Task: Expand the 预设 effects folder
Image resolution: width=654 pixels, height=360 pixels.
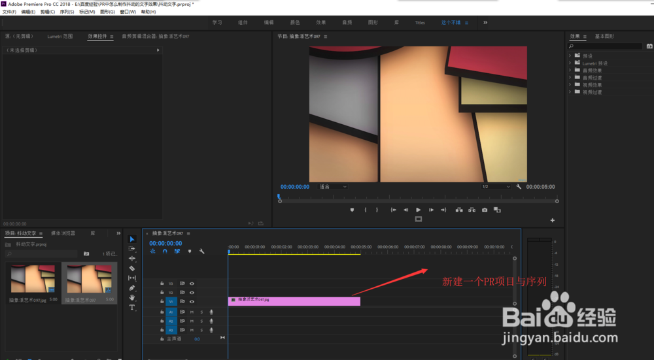Action: (x=570, y=56)
